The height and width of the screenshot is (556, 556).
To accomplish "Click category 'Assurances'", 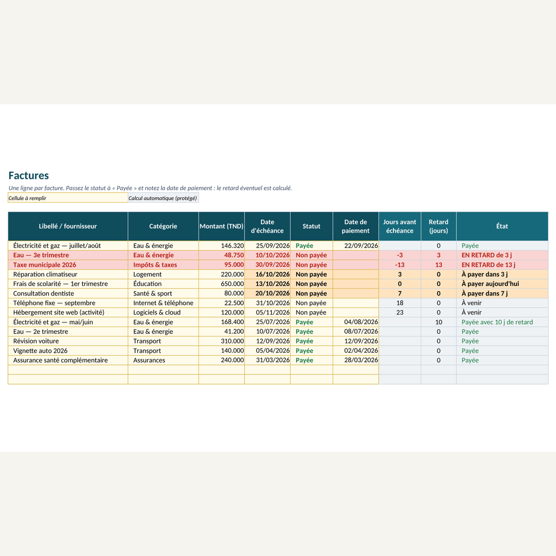I will pos(163,360).
